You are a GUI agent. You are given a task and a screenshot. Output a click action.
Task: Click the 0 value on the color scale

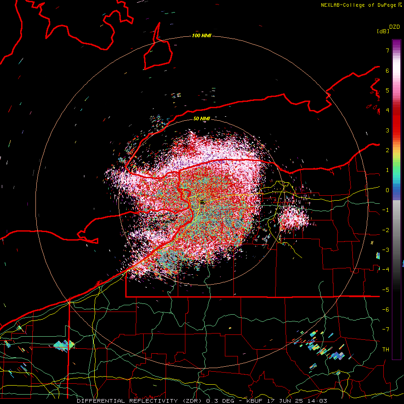pyautogui.click(x=387, y=190)
